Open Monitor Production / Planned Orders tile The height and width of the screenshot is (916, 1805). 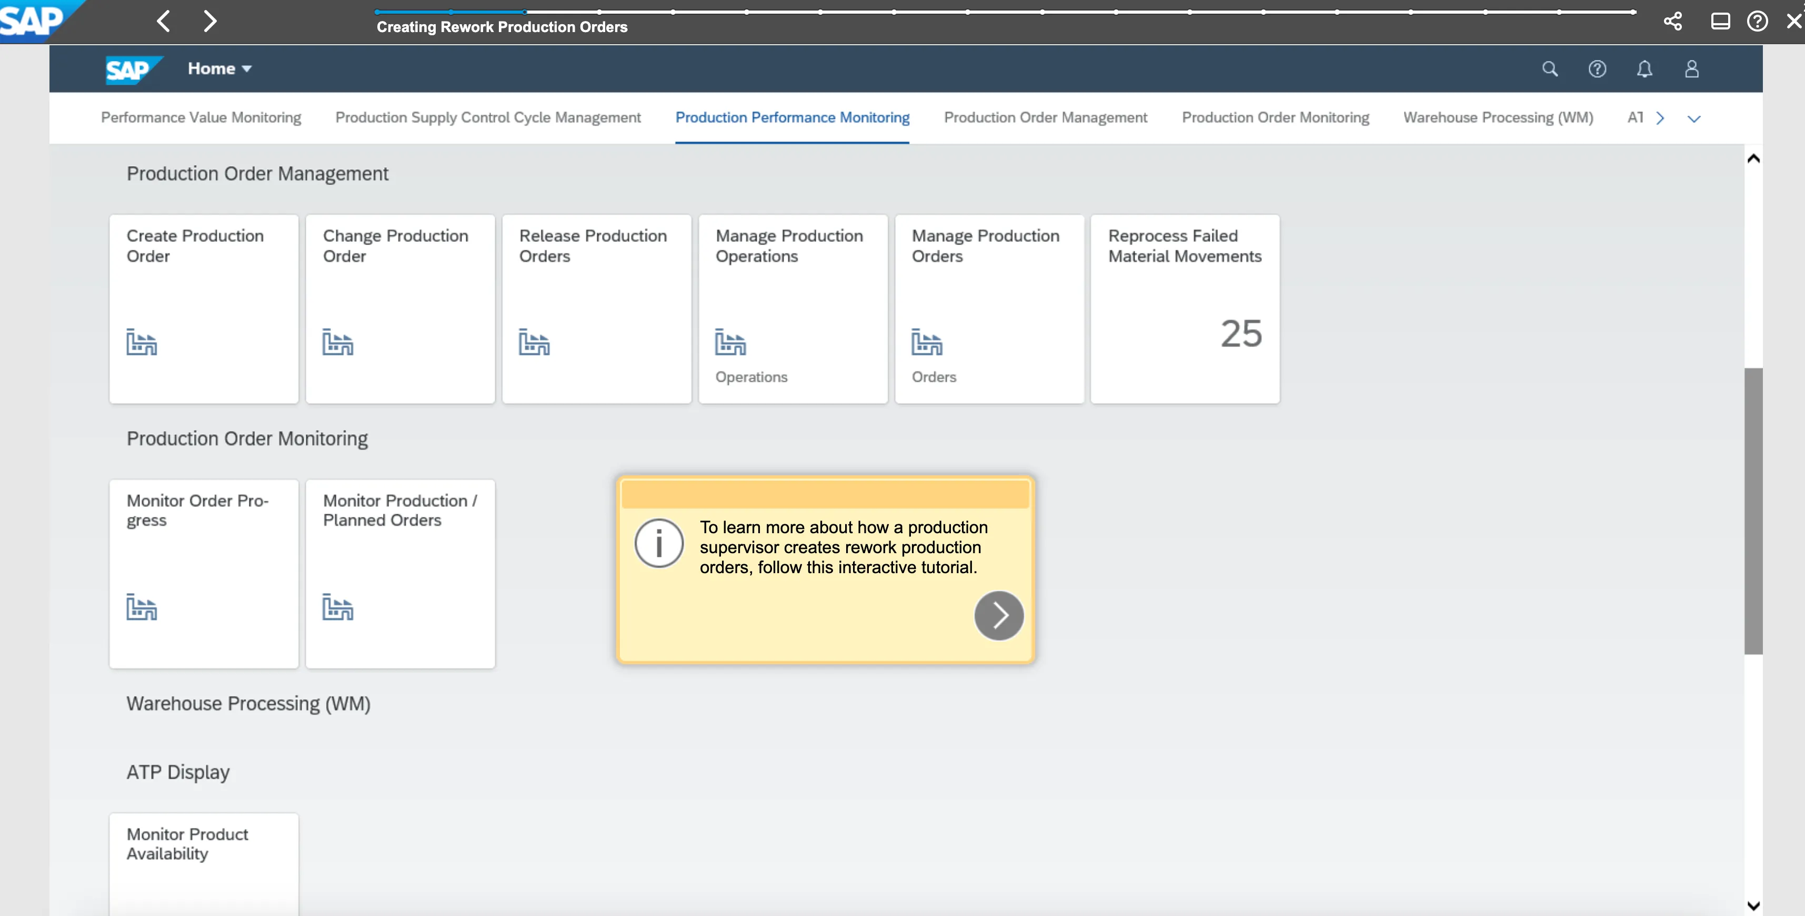(400, 574)
